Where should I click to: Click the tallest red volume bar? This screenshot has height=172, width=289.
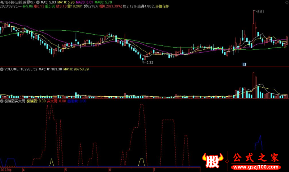point(254,85)
